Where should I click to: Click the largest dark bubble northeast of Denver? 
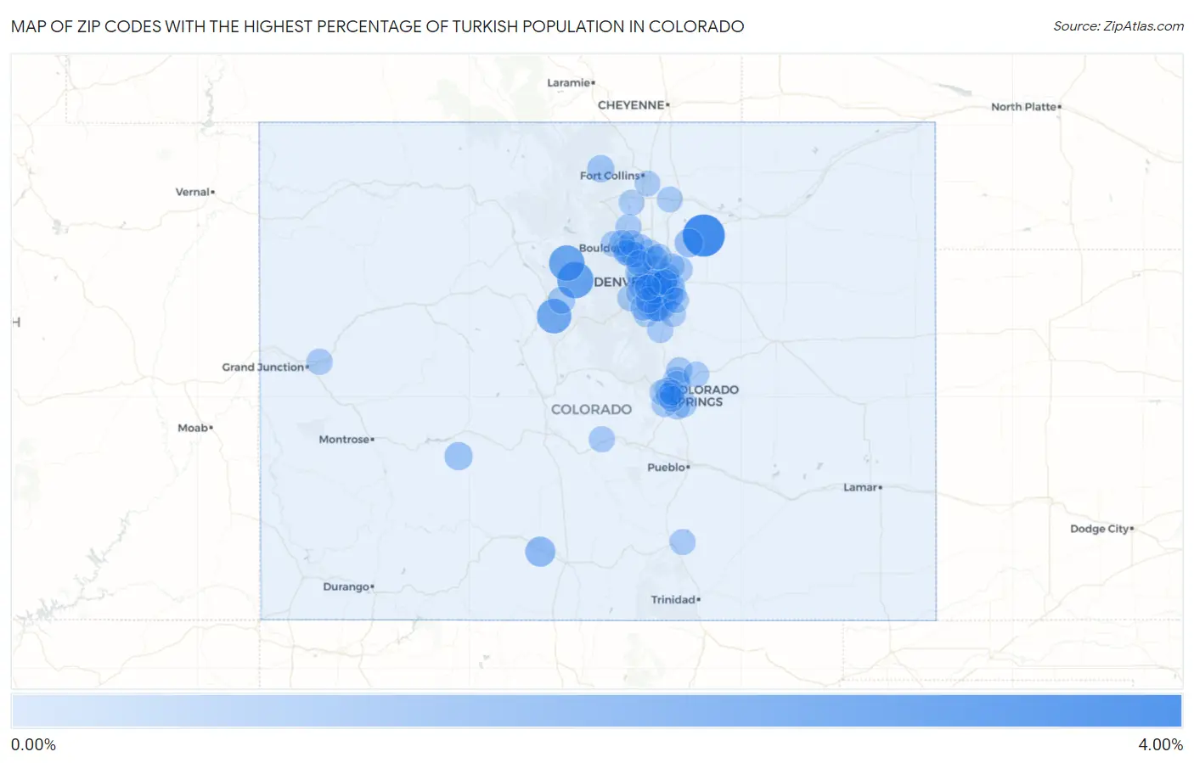(704, 235)
